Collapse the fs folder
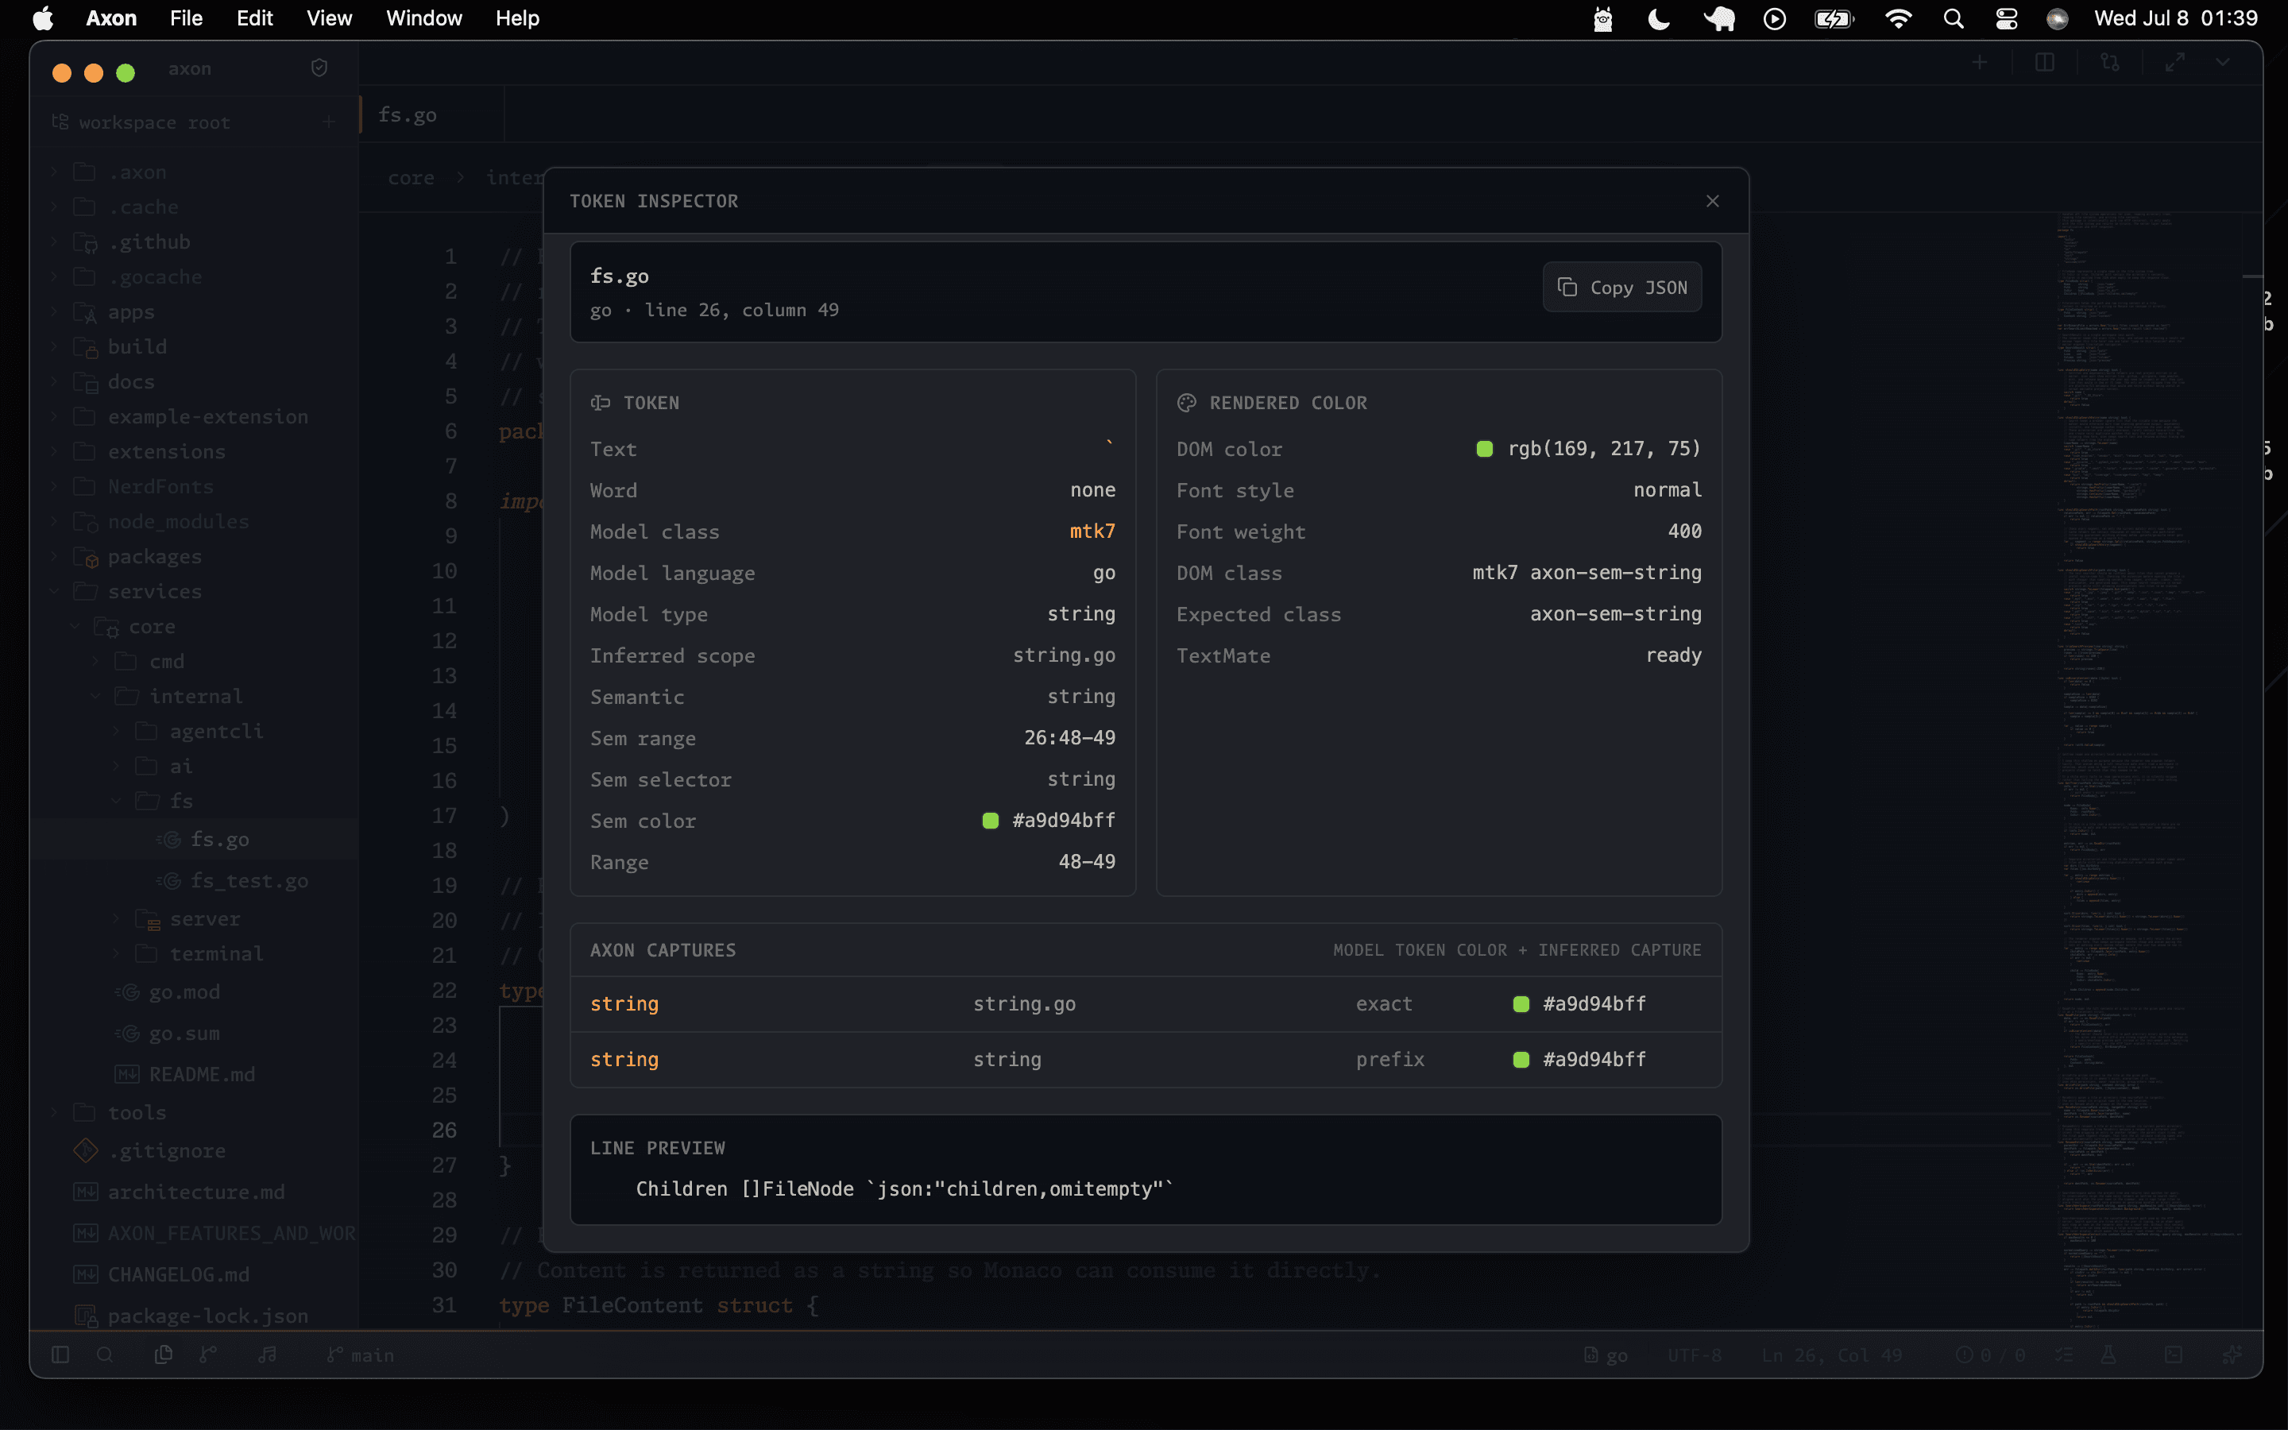 pyautogui.click(x=116, y=802)
